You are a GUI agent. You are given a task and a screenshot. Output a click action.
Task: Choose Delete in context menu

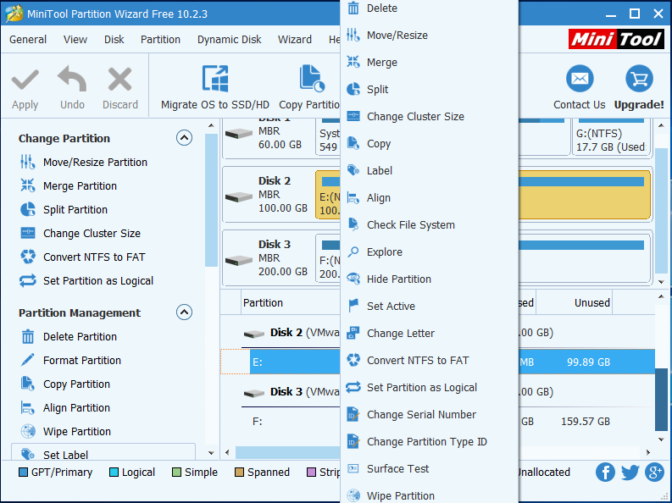point(429,8)
